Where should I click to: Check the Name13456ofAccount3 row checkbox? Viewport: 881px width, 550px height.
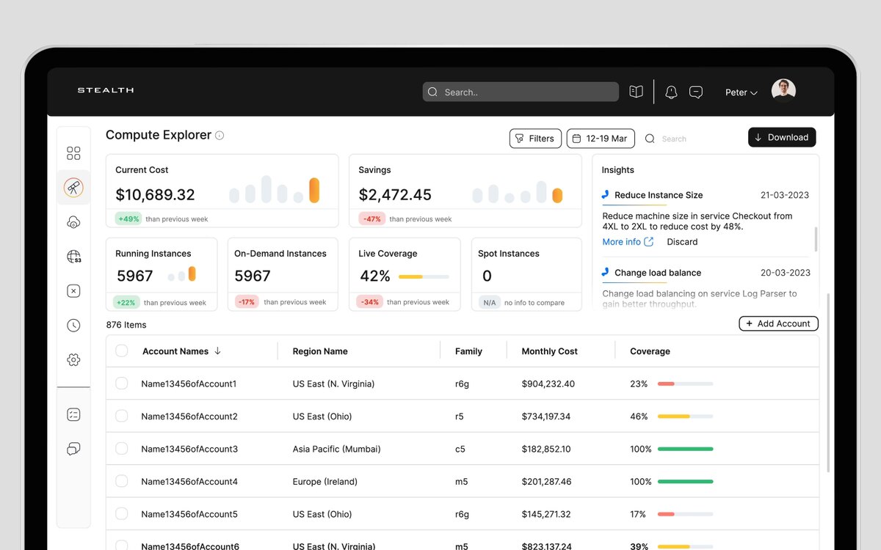coord(122,449)
